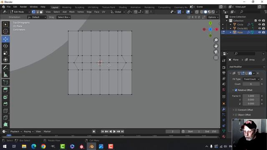Jump to the end frame
Screen dimensions: 267x150
tap(122, 132)
